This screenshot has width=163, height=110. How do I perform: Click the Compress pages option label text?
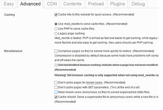[x=106, y=51]
